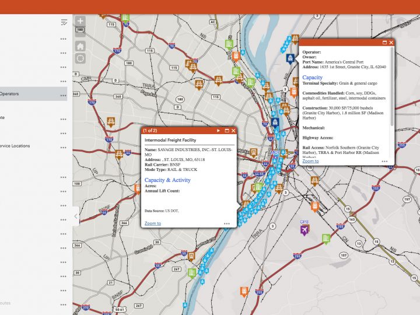
Task: Click the Home default extent button
Action: coord(80,45)
